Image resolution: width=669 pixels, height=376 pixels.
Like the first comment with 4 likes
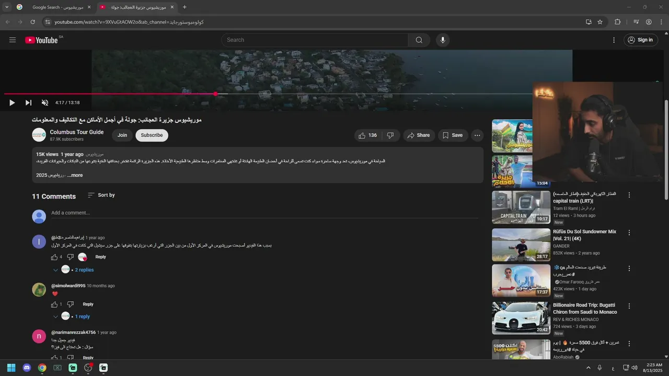54,257
